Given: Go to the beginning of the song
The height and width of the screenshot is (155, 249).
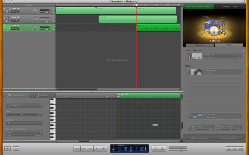Looking at the screenshot, I should pyautogui.click(x=90, y=149).
